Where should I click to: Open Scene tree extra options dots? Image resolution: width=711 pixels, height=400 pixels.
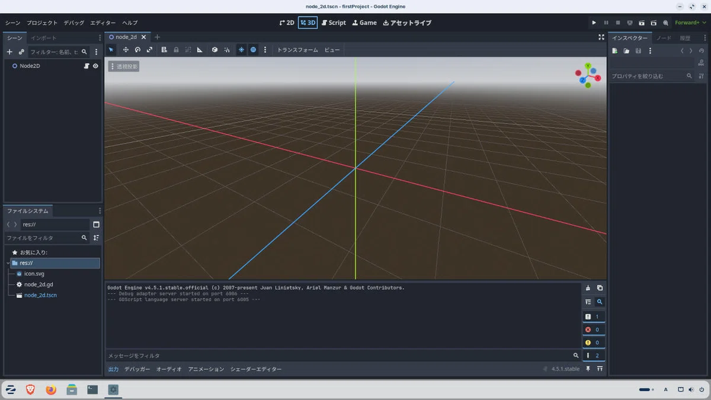tap(96, 52)
